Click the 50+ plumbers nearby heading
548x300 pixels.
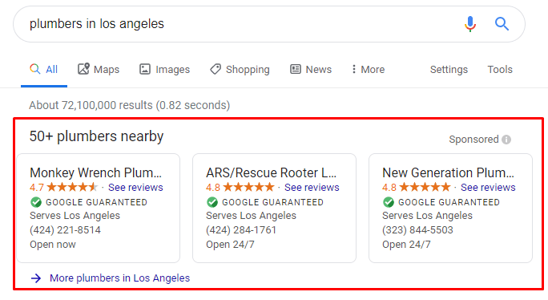pos(96,136)
